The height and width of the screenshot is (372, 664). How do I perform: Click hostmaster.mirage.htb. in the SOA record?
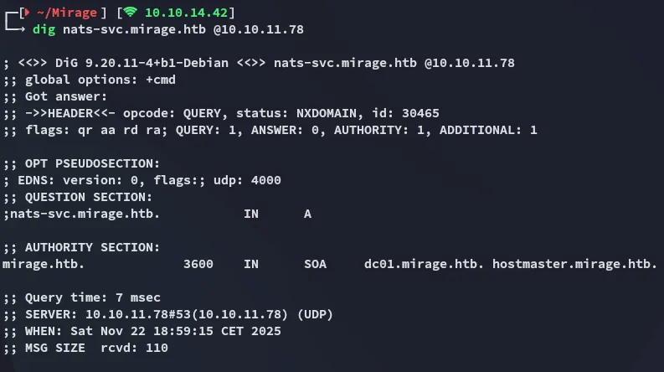[574, 264]
